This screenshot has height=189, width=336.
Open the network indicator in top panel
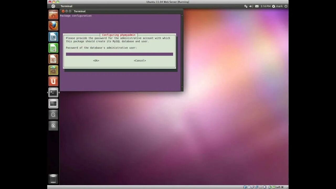246,6
